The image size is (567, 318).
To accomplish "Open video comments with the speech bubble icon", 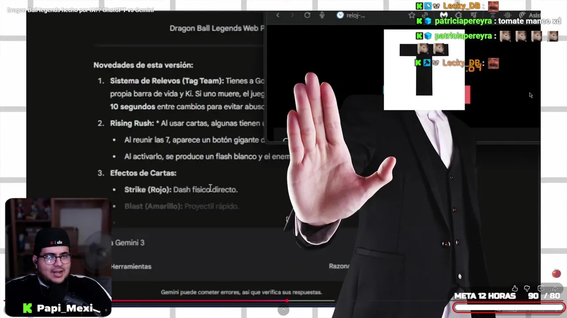I will pyautogui.click(x=541, y=288).
